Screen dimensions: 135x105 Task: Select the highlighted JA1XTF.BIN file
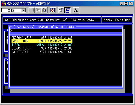pyautogui.click(x=42, y=41)
